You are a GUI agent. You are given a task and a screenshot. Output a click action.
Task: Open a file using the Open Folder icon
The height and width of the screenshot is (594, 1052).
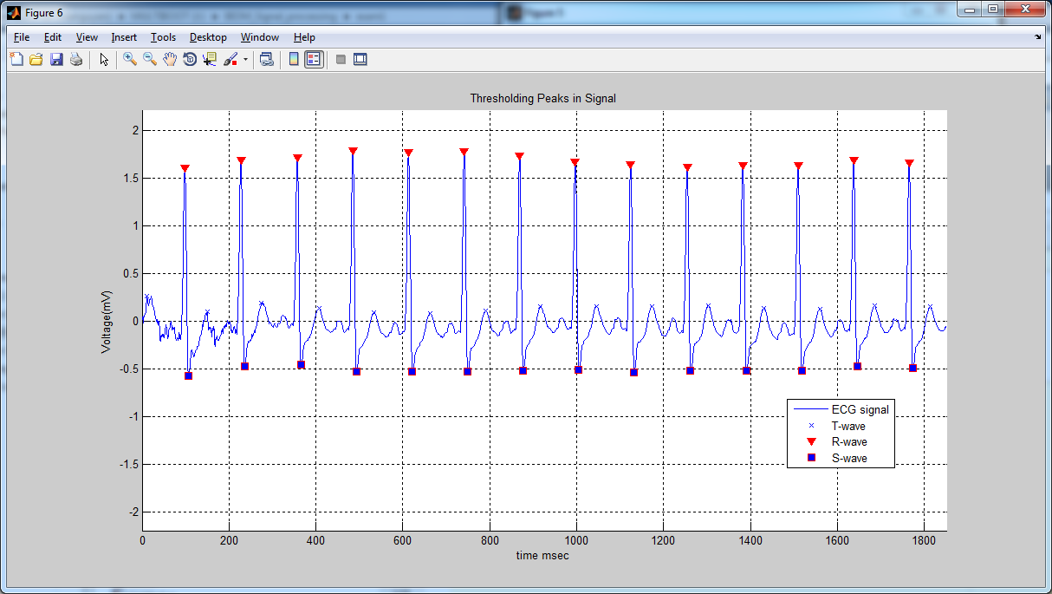[x=35, y=59]
